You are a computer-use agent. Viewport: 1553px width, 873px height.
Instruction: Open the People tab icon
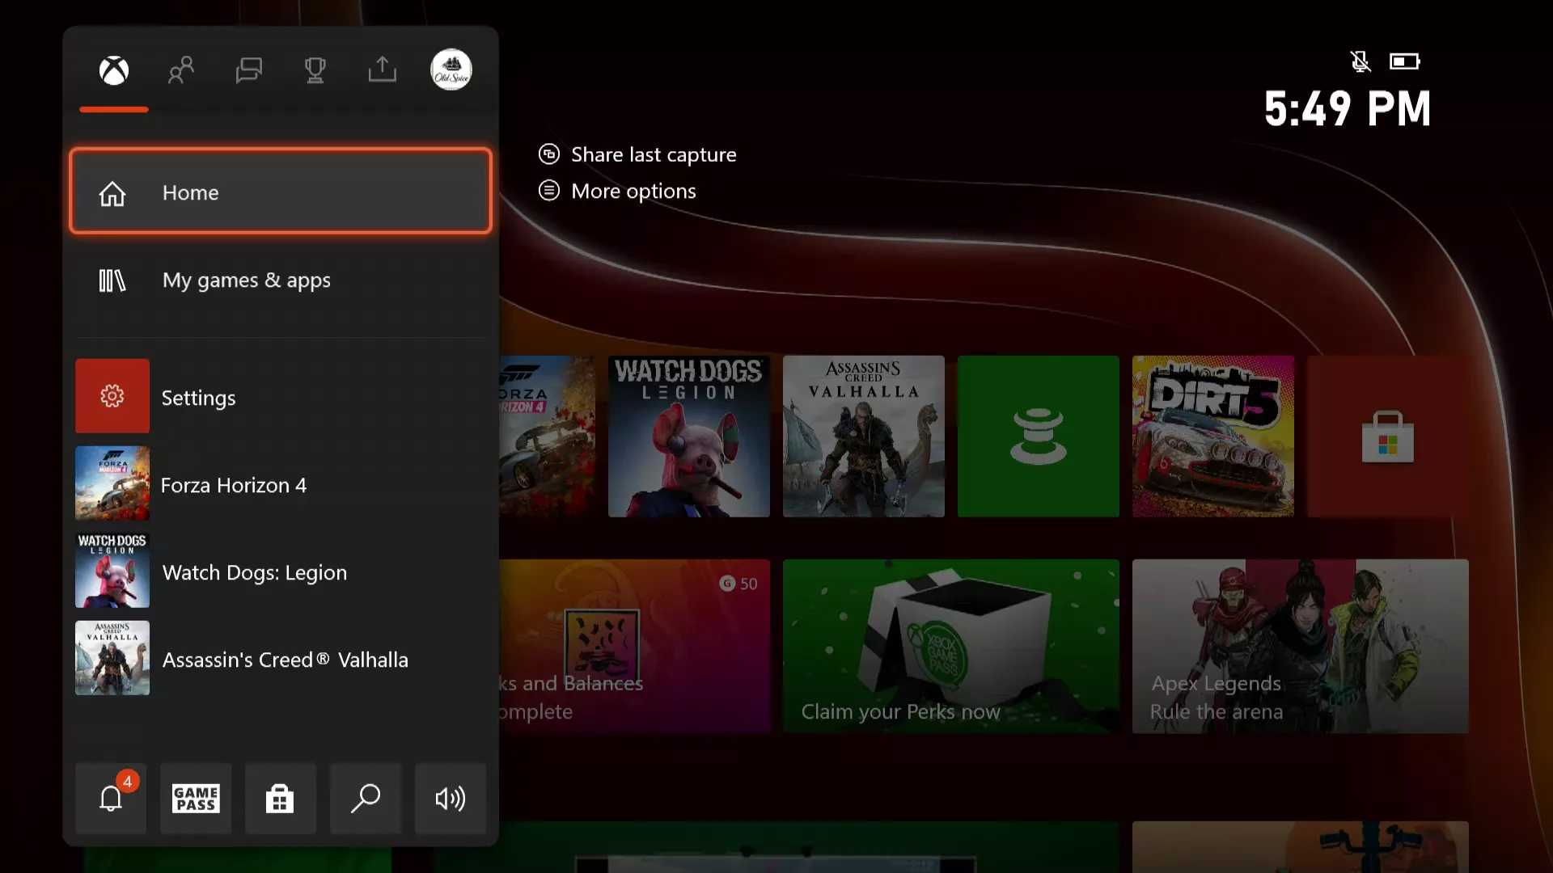pyautogui.click(x=181, y=70)
